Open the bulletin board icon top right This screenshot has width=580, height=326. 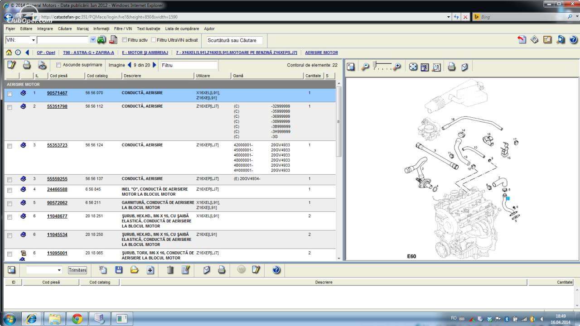pyautogui.click(x=547, y=40)
